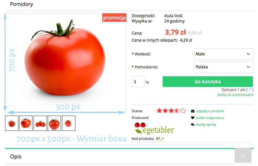Click the chevron arrow of the Polska dropdown
This screenshot has width=258, height=166.
tap(248, 67)
